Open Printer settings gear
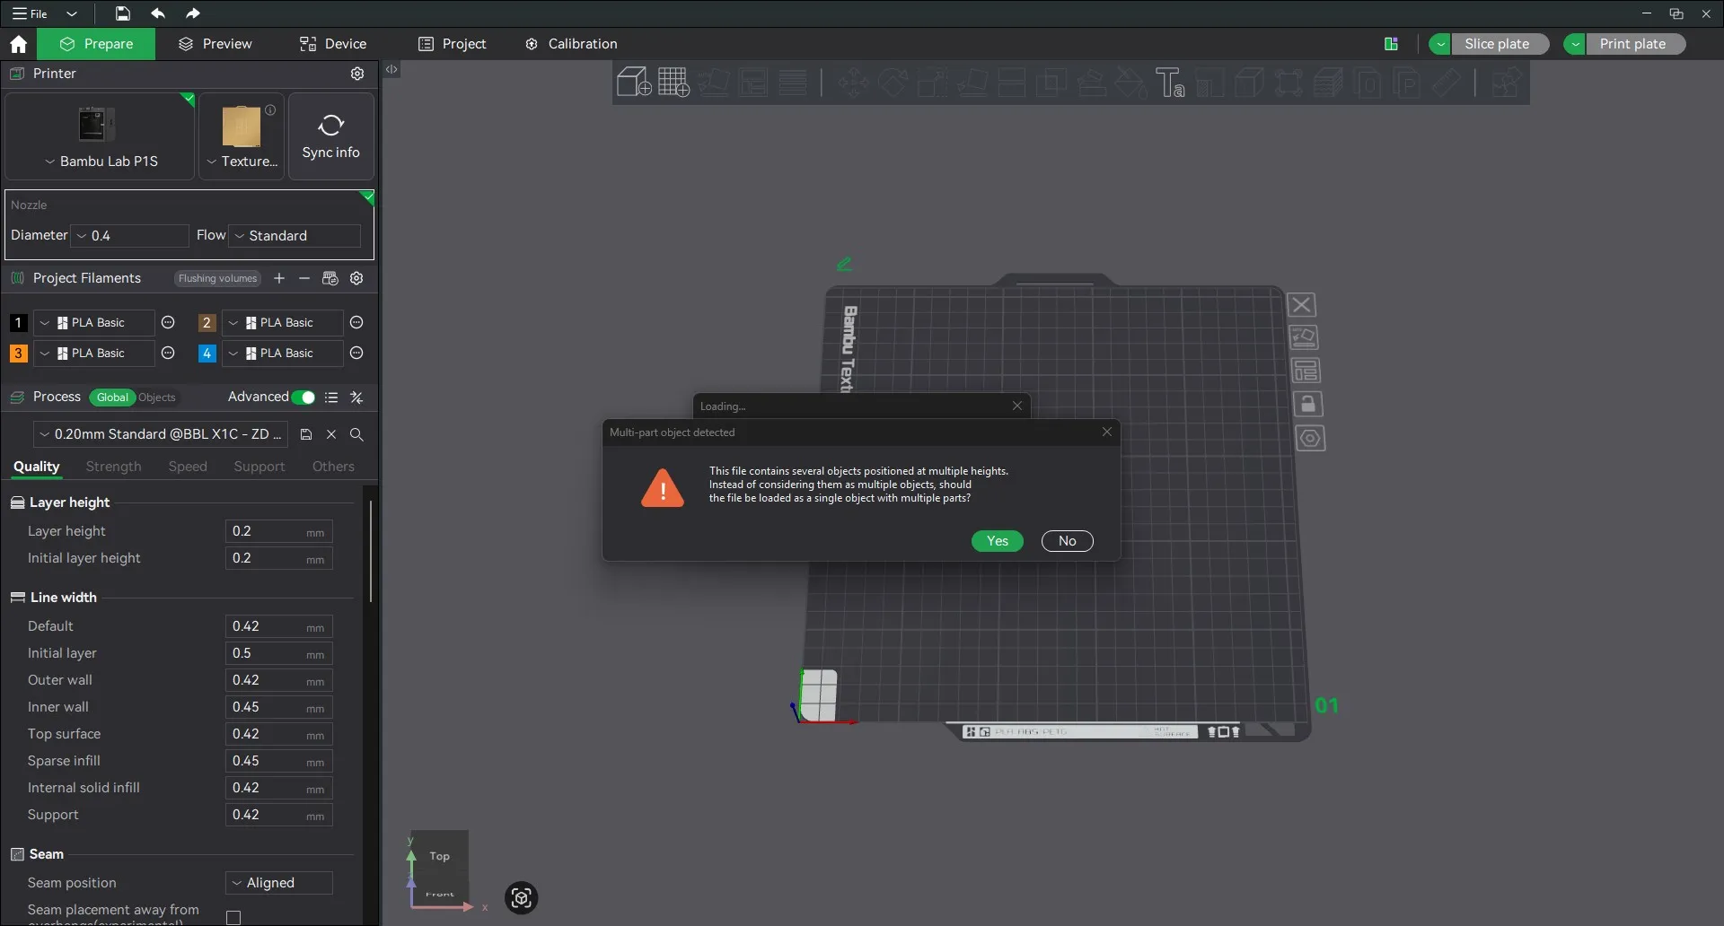Viewport: 1724px width, 926px height. [x=357, y=74]
